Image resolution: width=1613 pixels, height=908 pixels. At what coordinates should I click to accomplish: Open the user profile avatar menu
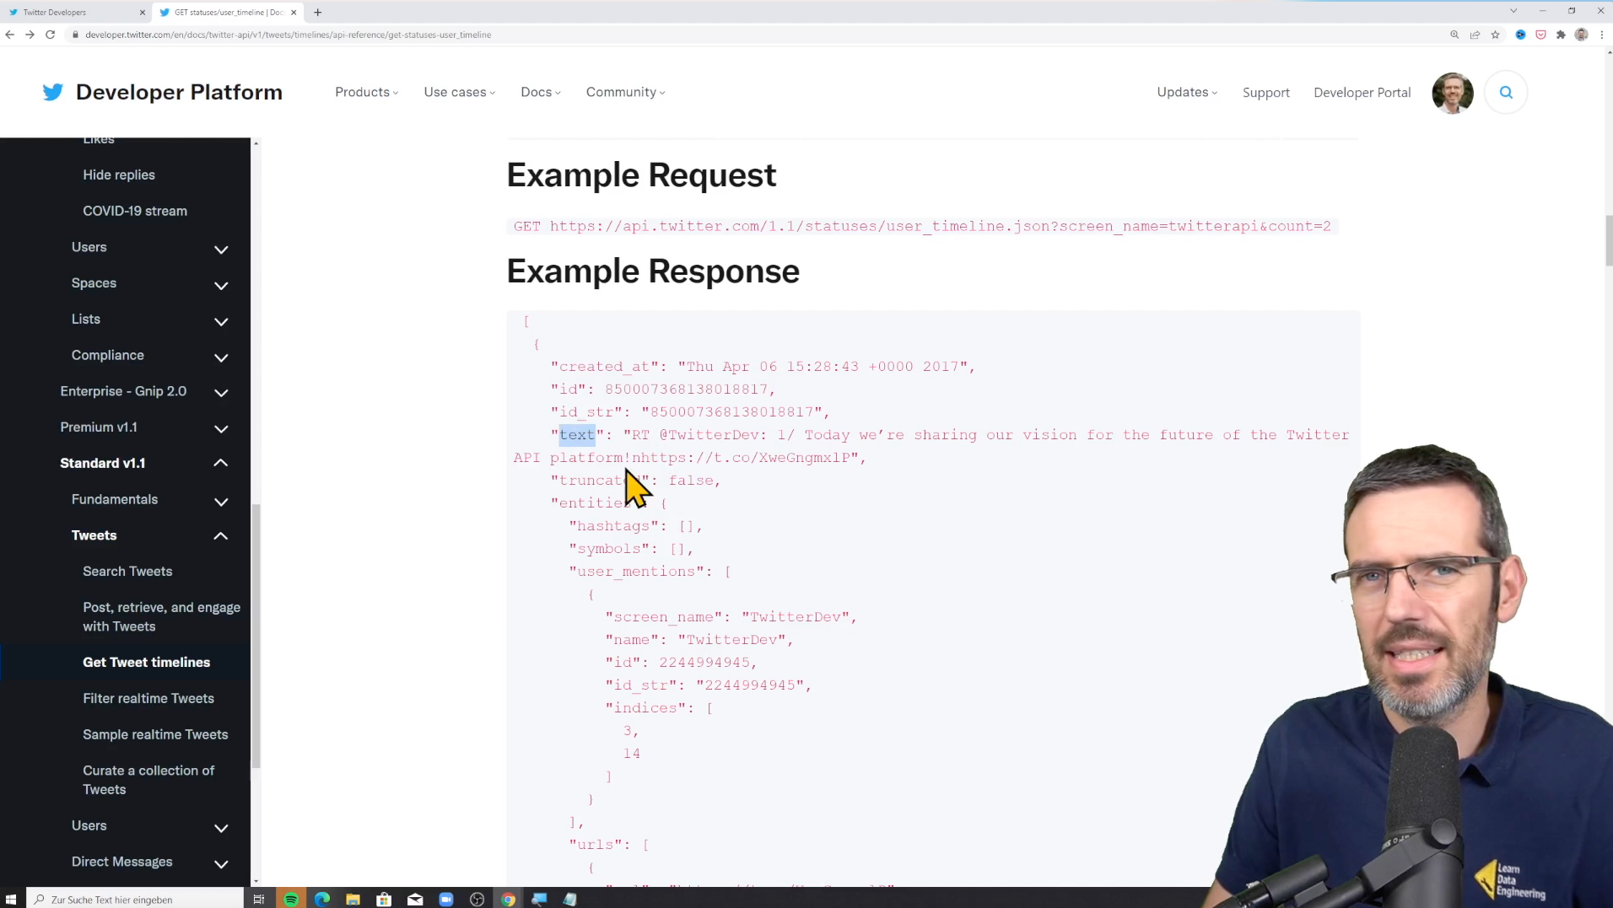point(1452,93)
